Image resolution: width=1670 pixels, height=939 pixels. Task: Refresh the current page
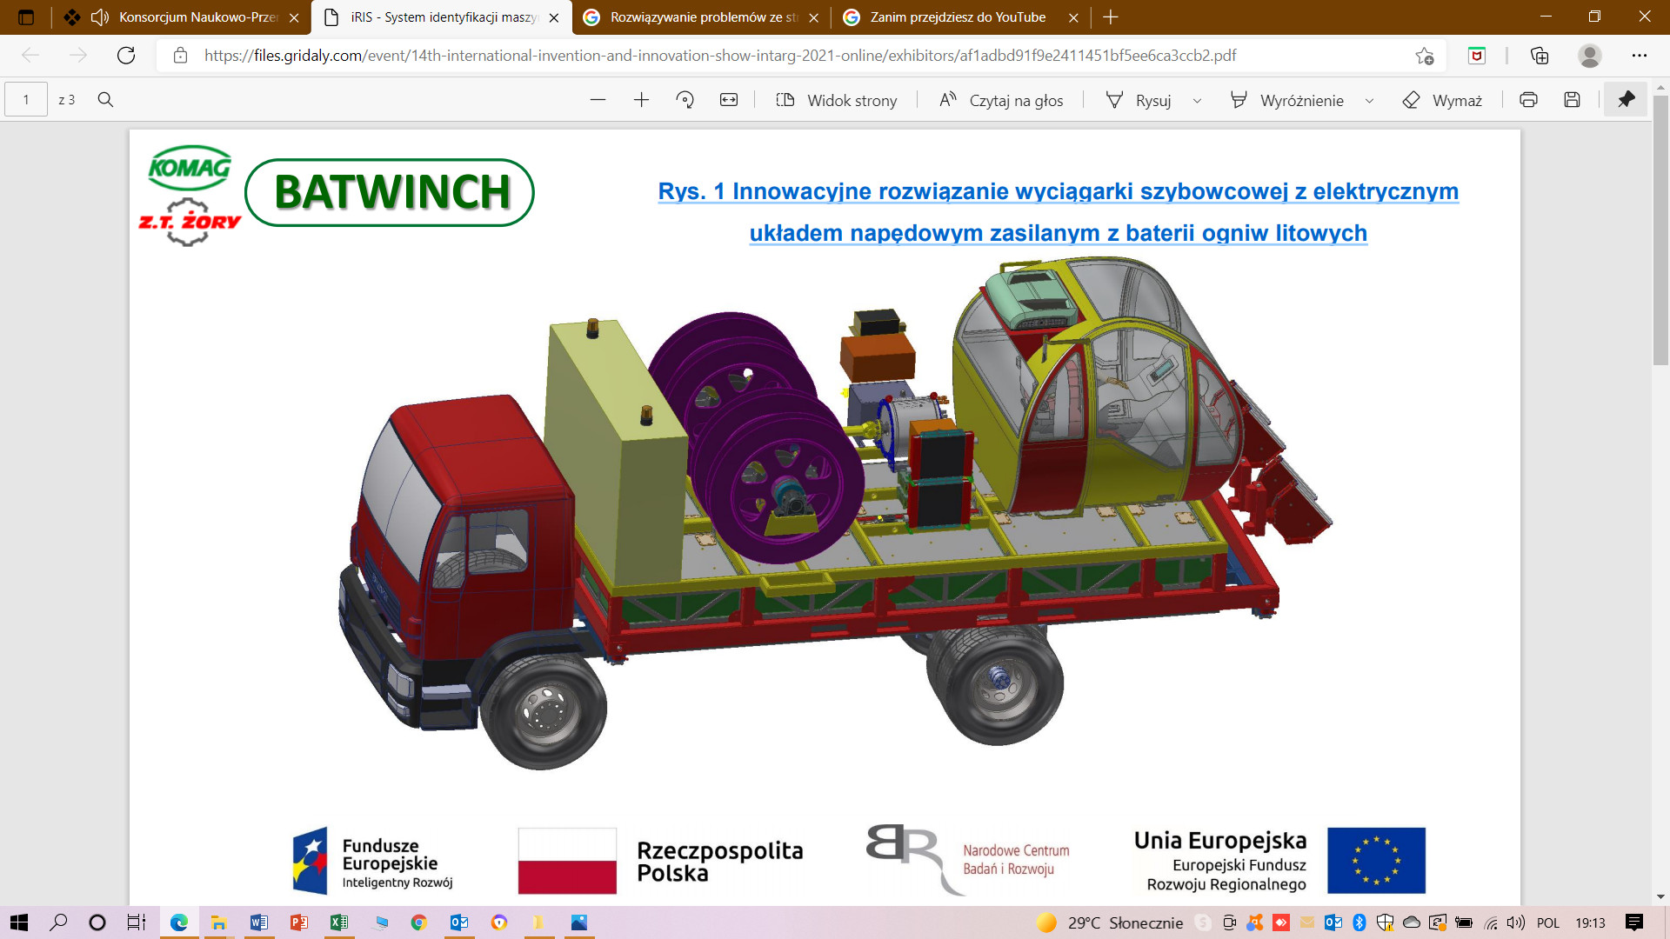tap(126, 56)
